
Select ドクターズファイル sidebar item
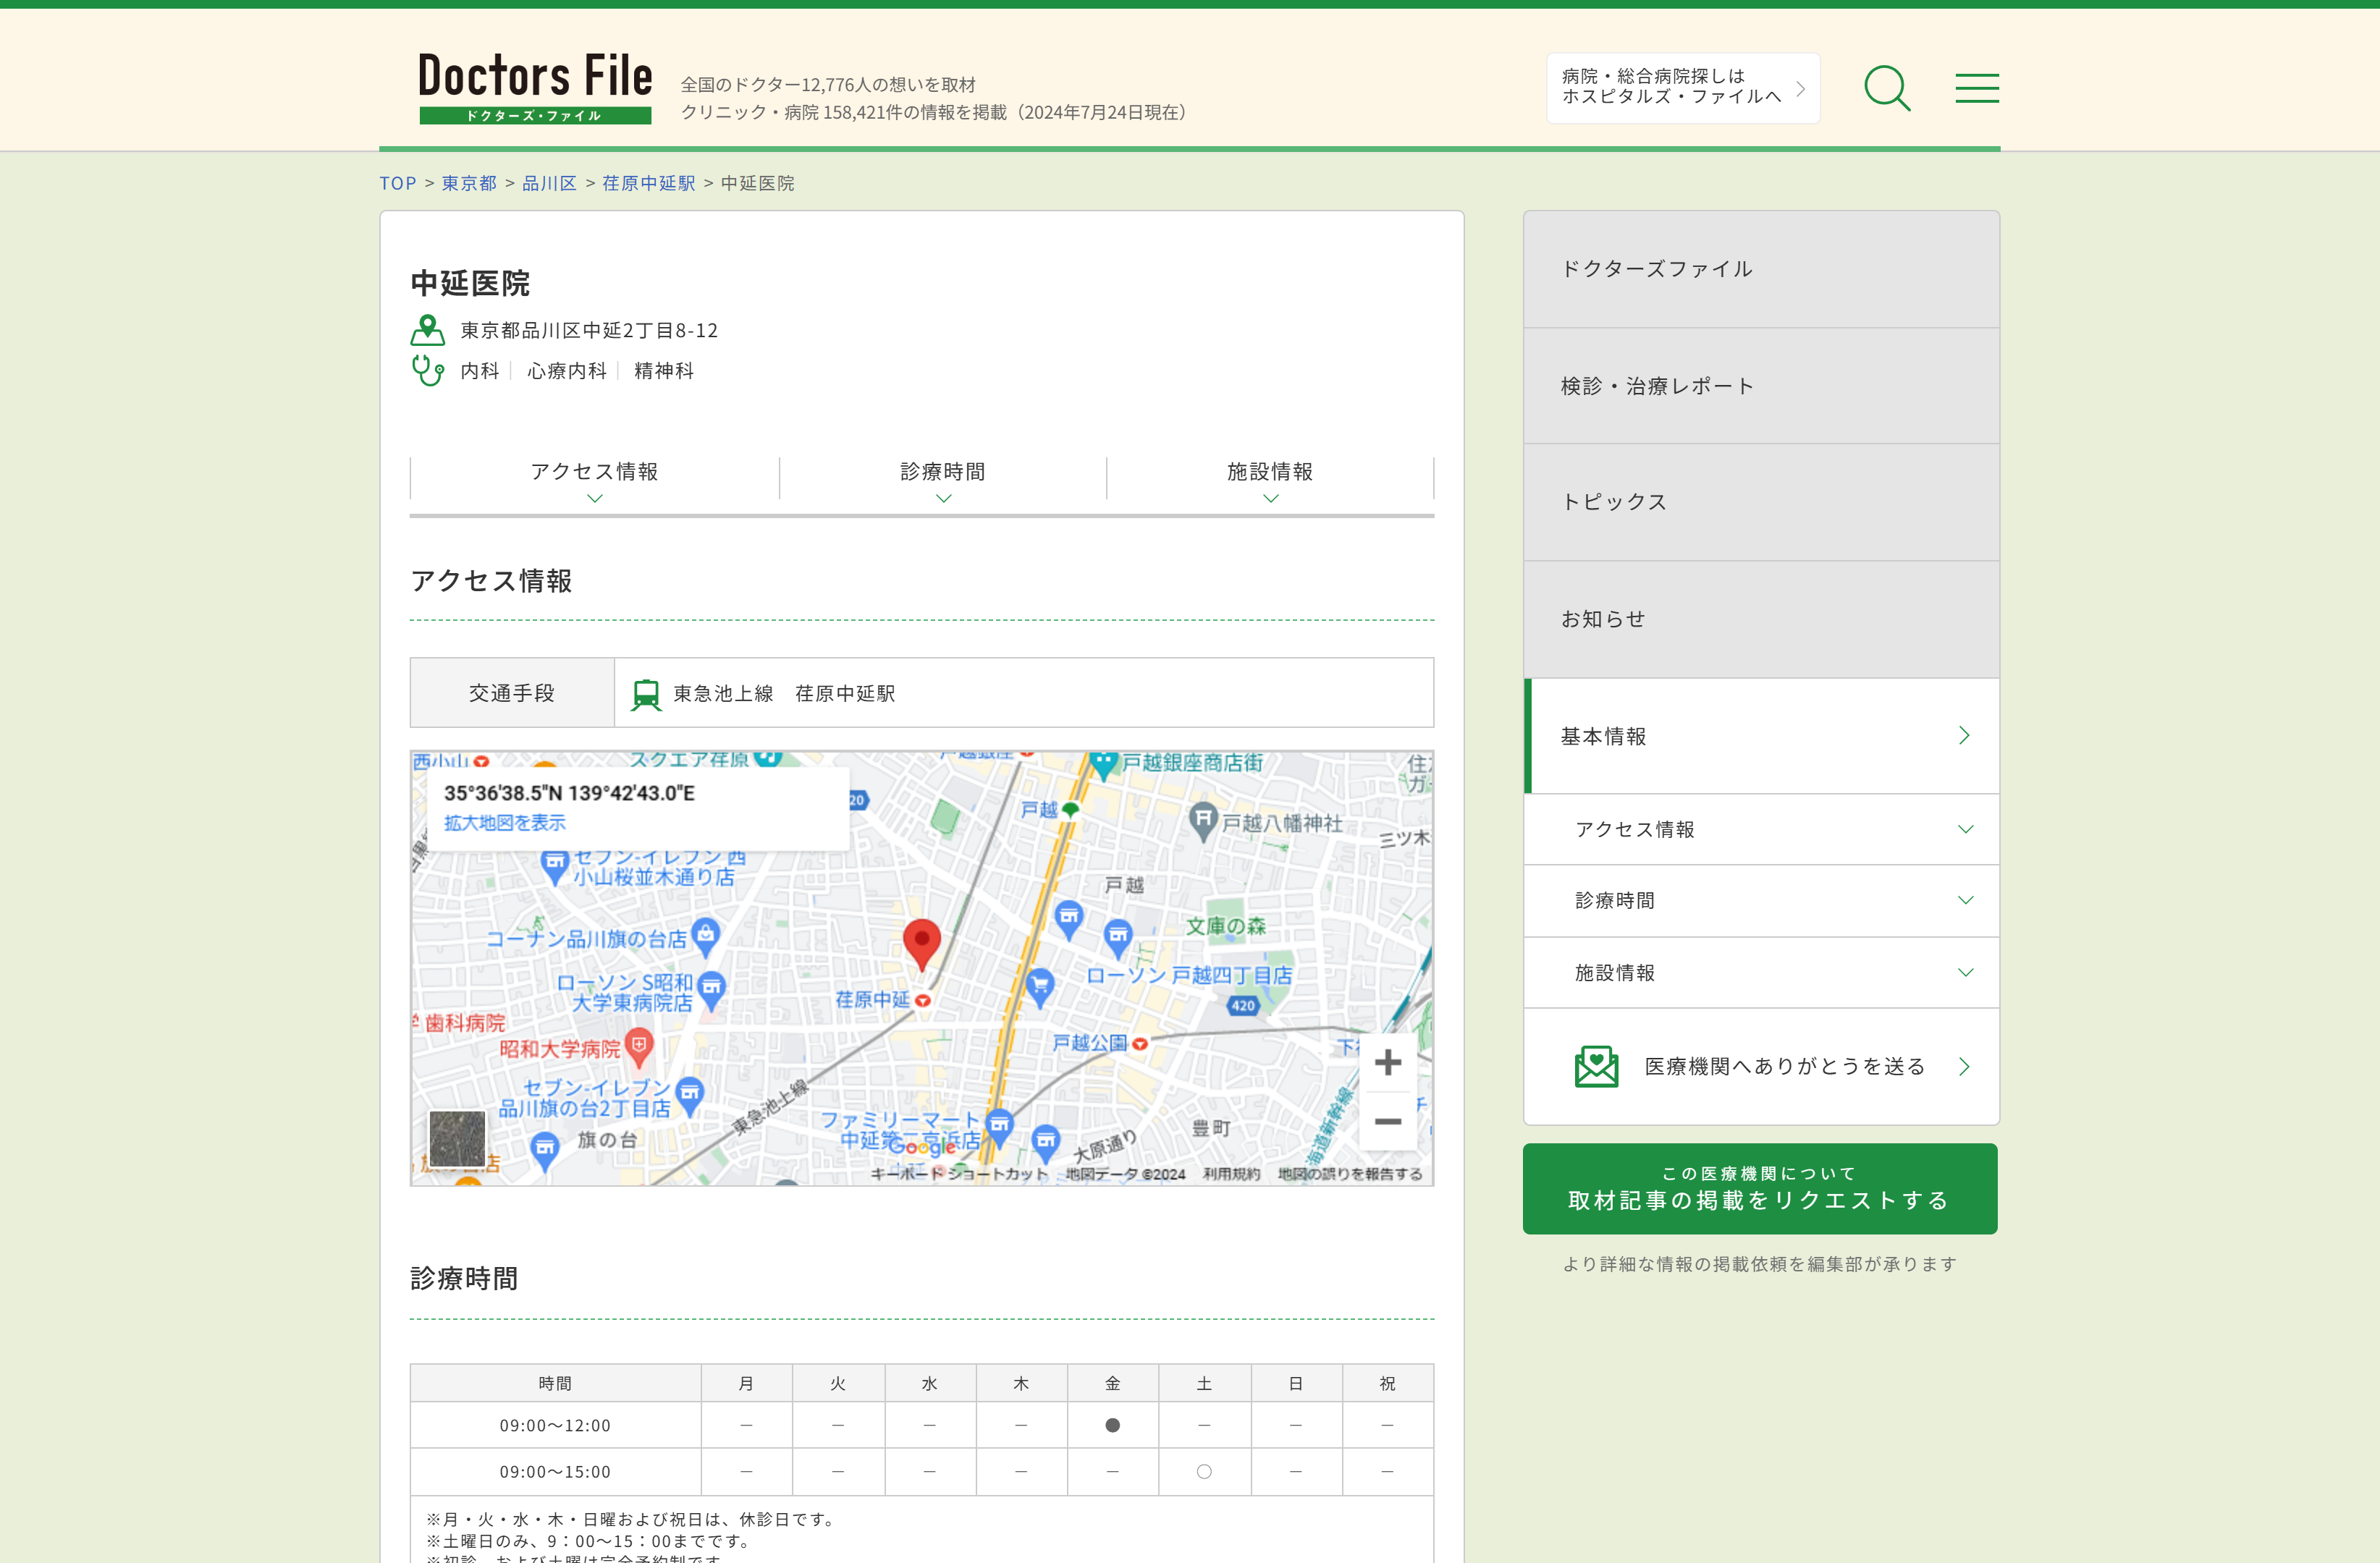point(1761,269)
